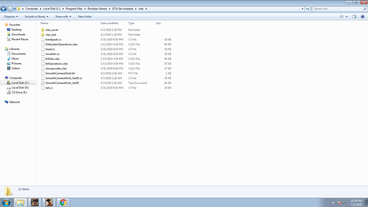
Task: Show hidden icons in system tray
Action: click(328, 203)
